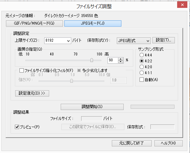This screenshot has width=190, height=153.
Task: Open help with ヘルプ(H) button
Action: coord(169,143)
